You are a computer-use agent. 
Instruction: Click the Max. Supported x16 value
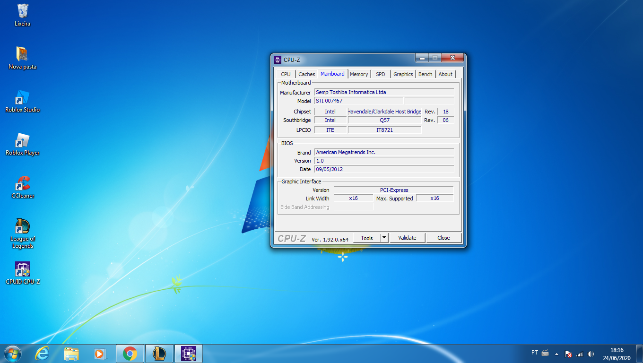point(434,199)
